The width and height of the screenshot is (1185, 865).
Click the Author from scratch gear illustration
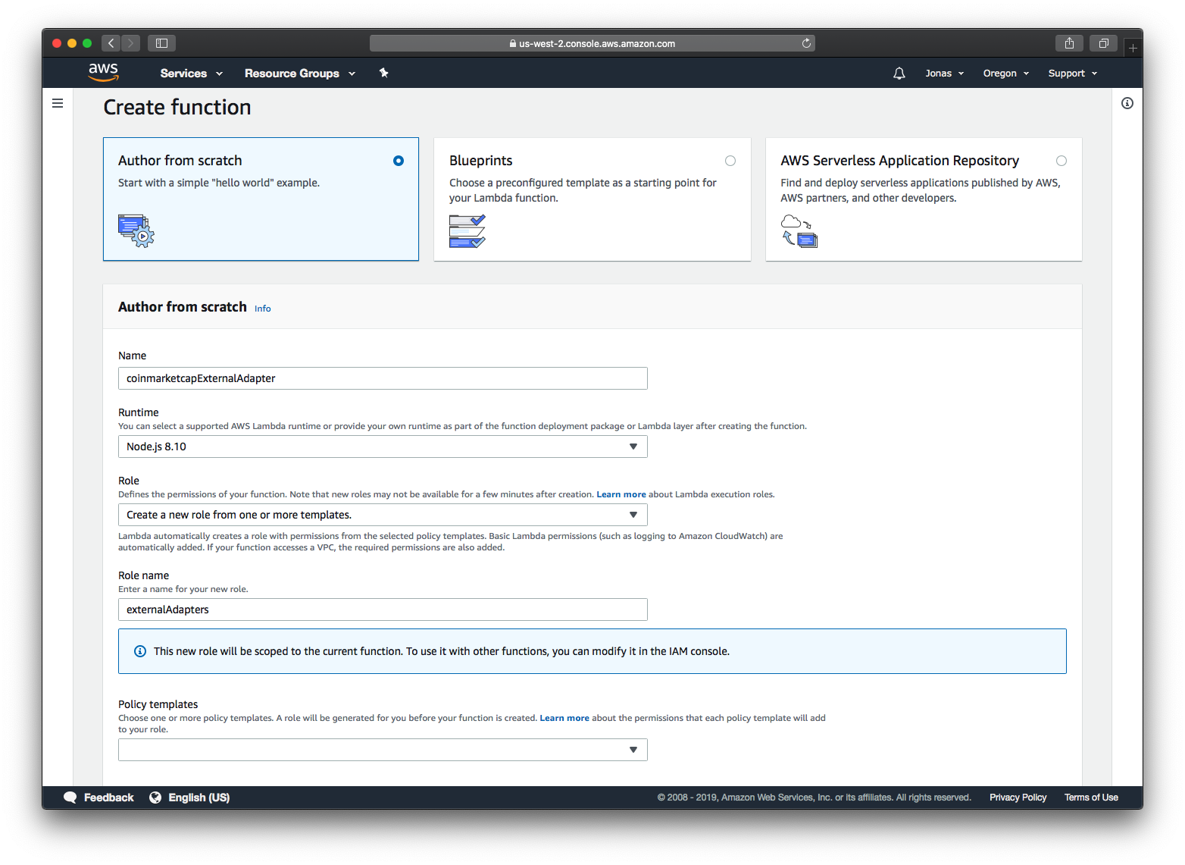(x=136, y=231)
